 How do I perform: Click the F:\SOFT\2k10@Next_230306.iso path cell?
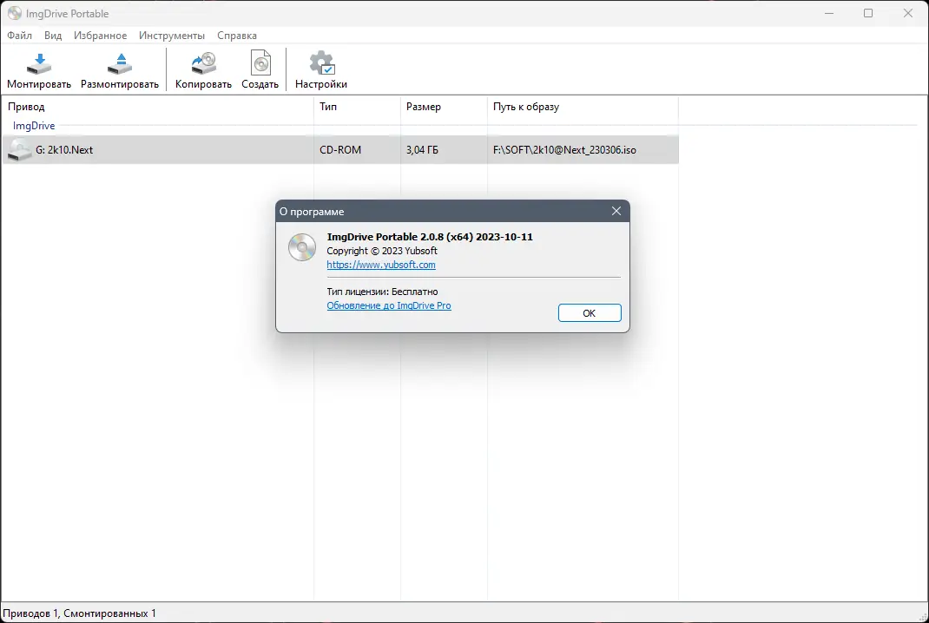tap(564, 150)
